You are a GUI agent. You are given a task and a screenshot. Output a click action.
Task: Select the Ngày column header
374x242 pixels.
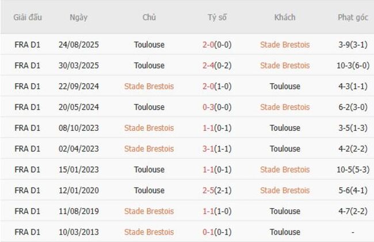[x=79, y=17]
